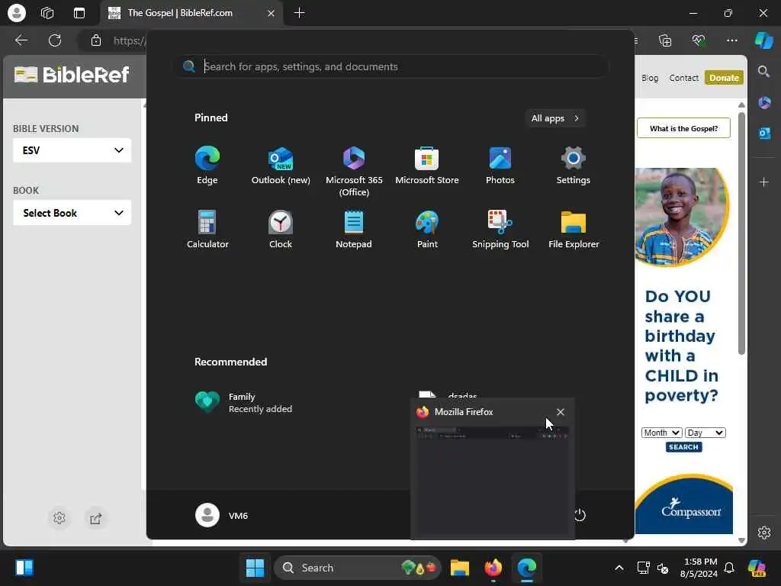Close Mozilla Firefox preview thumbnail
This screenshot has height=586, width=781.
[x=561, y=411]
